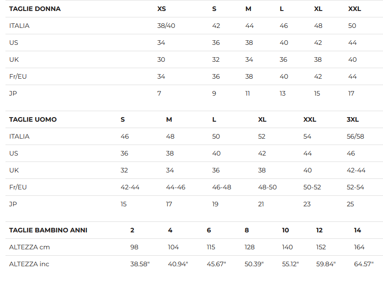Select the XS column header for women

coord(161,9)
